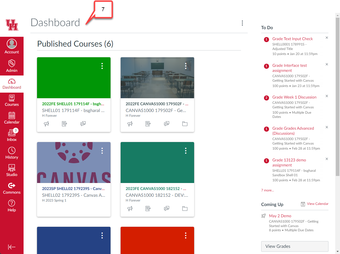
Task: Open Grade Interface test assignment to-do
Action: (x=290, y=68)
